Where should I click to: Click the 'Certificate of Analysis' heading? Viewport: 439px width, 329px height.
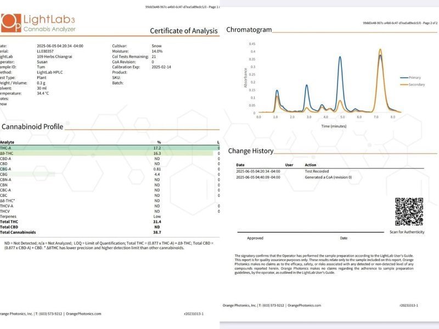[x=184, y=31]
